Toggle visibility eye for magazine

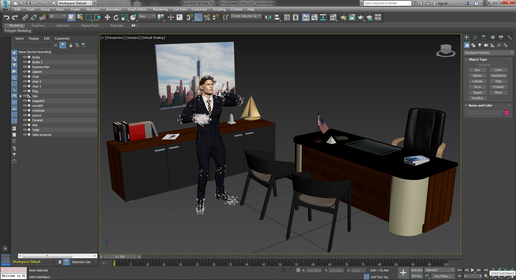pyautogui.click(x=25, y=101)
